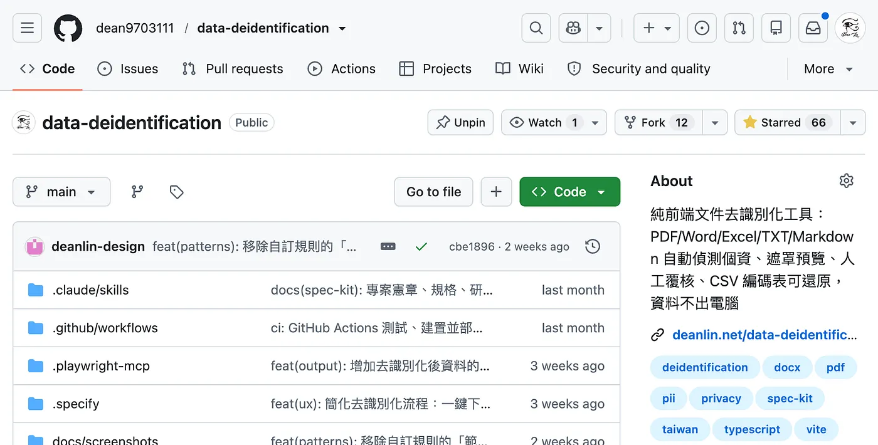This screenshot has width=878, height=445.
Task: Open Security and quality tab
Action: (638, 69)
